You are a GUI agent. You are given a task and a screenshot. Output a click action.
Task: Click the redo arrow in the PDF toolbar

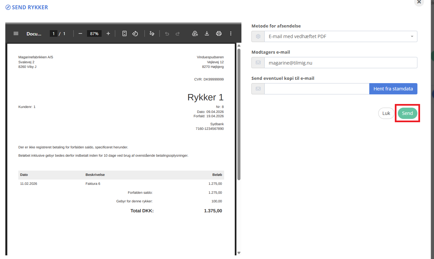pyautogui.click(x=177, y=33)
